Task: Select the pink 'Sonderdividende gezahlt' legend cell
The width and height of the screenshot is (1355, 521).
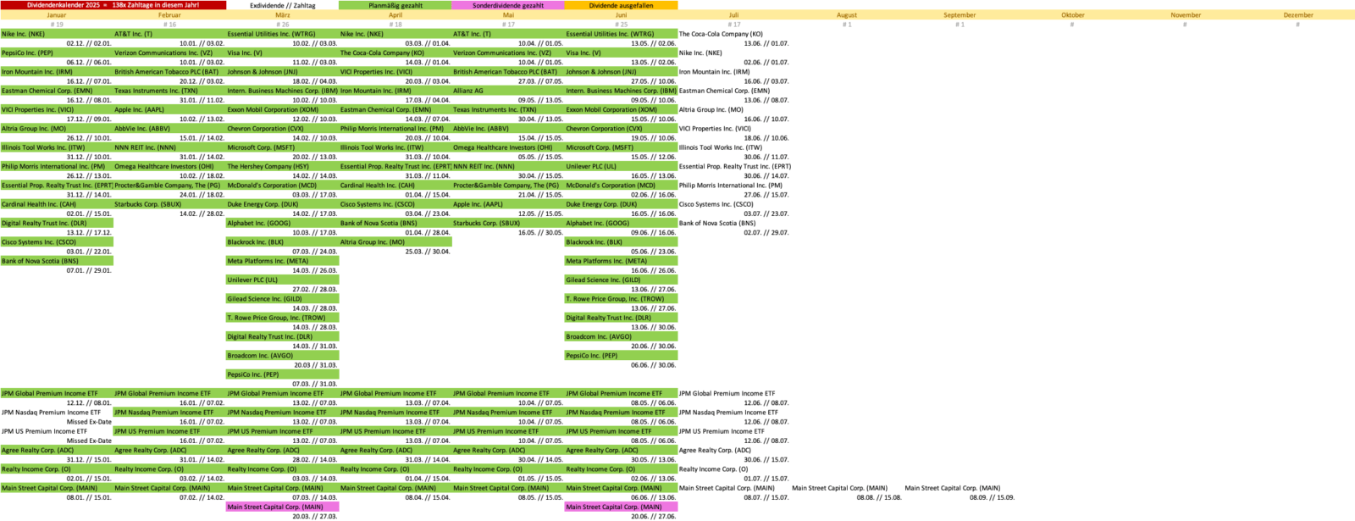Action: 508,5
